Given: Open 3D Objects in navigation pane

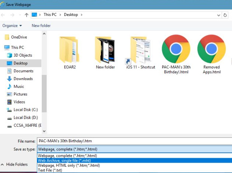Looking at the screenshot, I should pyautogui.click(x=23, y=55).
